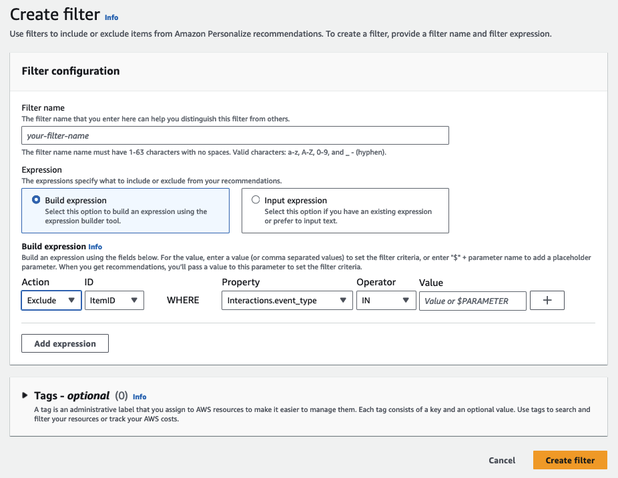Open the Action dropdown showing Exclude
This screenshot has width=618, height=478.
51,300
